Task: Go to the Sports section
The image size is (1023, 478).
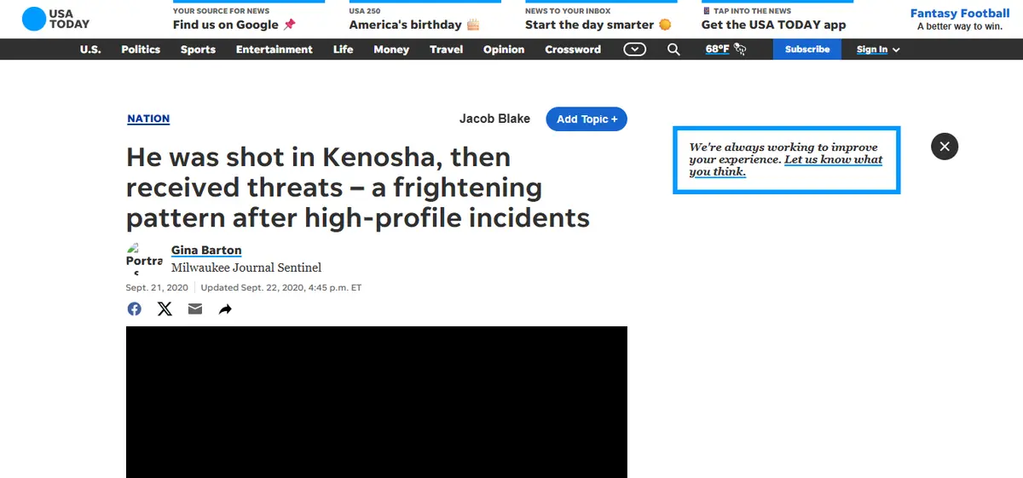Action: pyautogui.click(x=198, y=49)
